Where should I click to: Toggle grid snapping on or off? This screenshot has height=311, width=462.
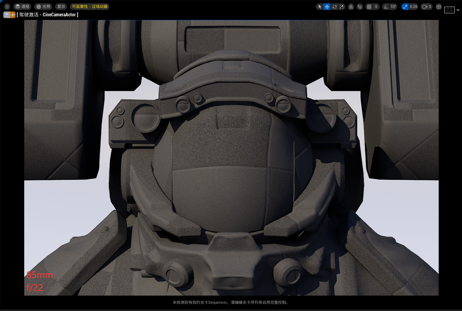click(x=369, y=7)
